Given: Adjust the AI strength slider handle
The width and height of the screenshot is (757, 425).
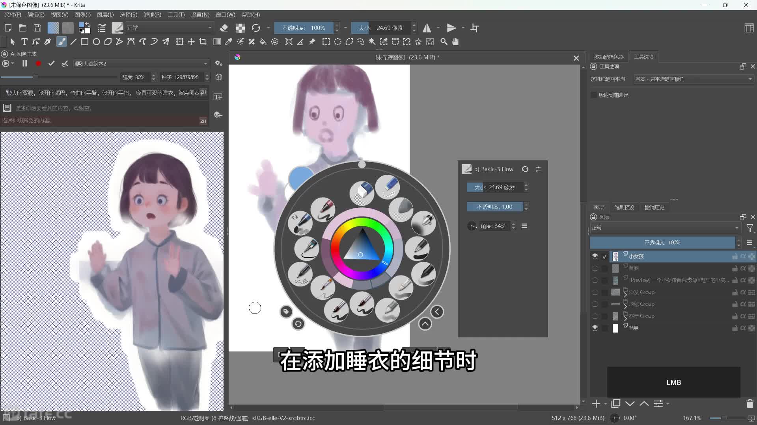Looking at the screenshot, I should (35, 77).
